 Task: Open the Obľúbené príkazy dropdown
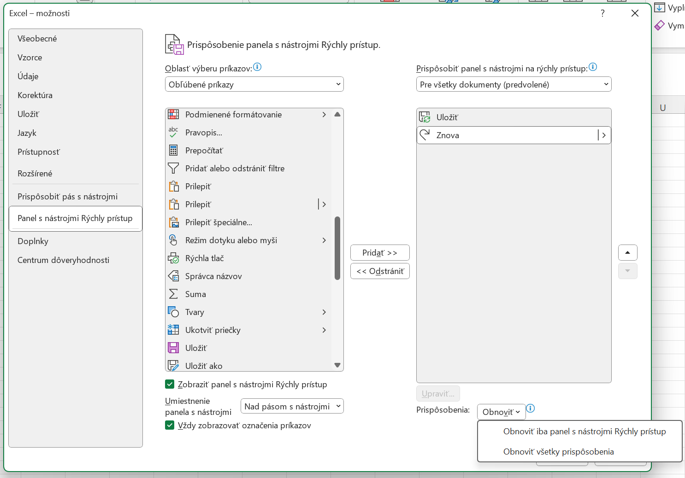click(x=254, y=84)
